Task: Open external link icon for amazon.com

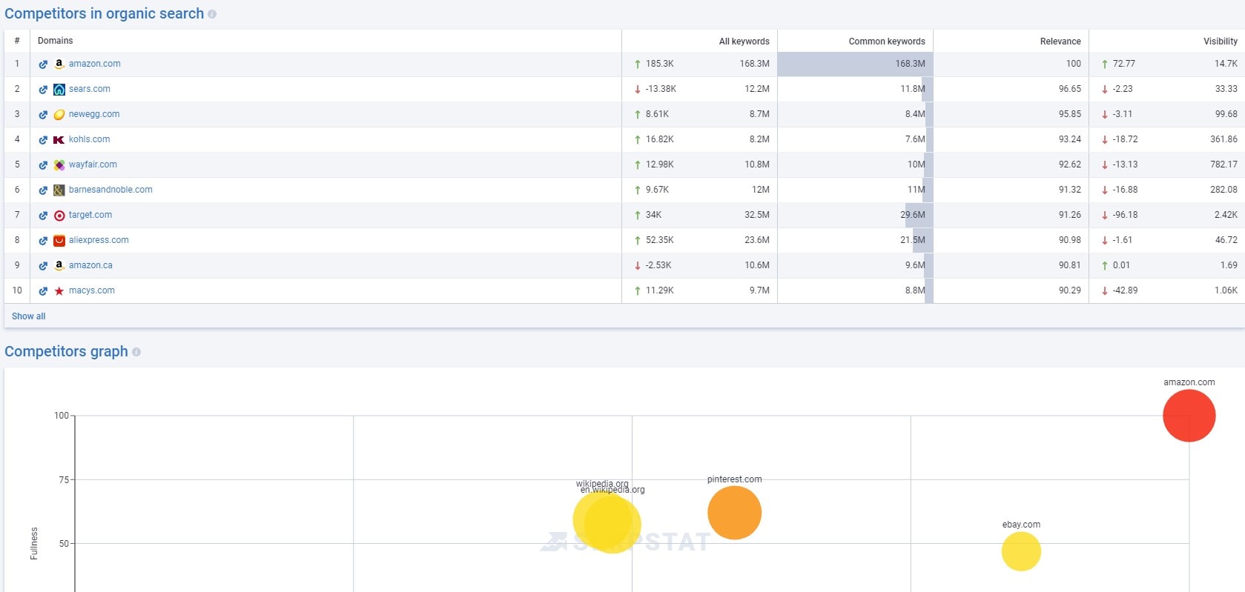Action: point(43,64)
